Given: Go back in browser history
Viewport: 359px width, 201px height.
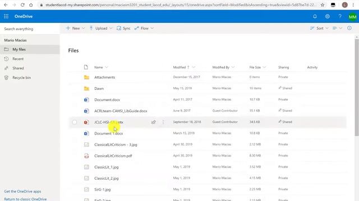Looking at the screenshot, I should (x=6, y=5).
